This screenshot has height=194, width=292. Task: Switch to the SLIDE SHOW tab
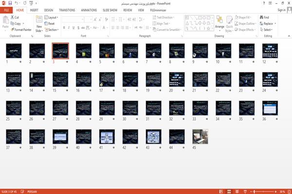click(x=110, y=10)
